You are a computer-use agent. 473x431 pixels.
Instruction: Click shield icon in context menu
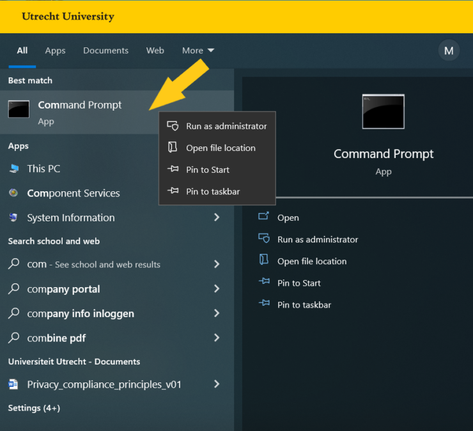(173, 125)
